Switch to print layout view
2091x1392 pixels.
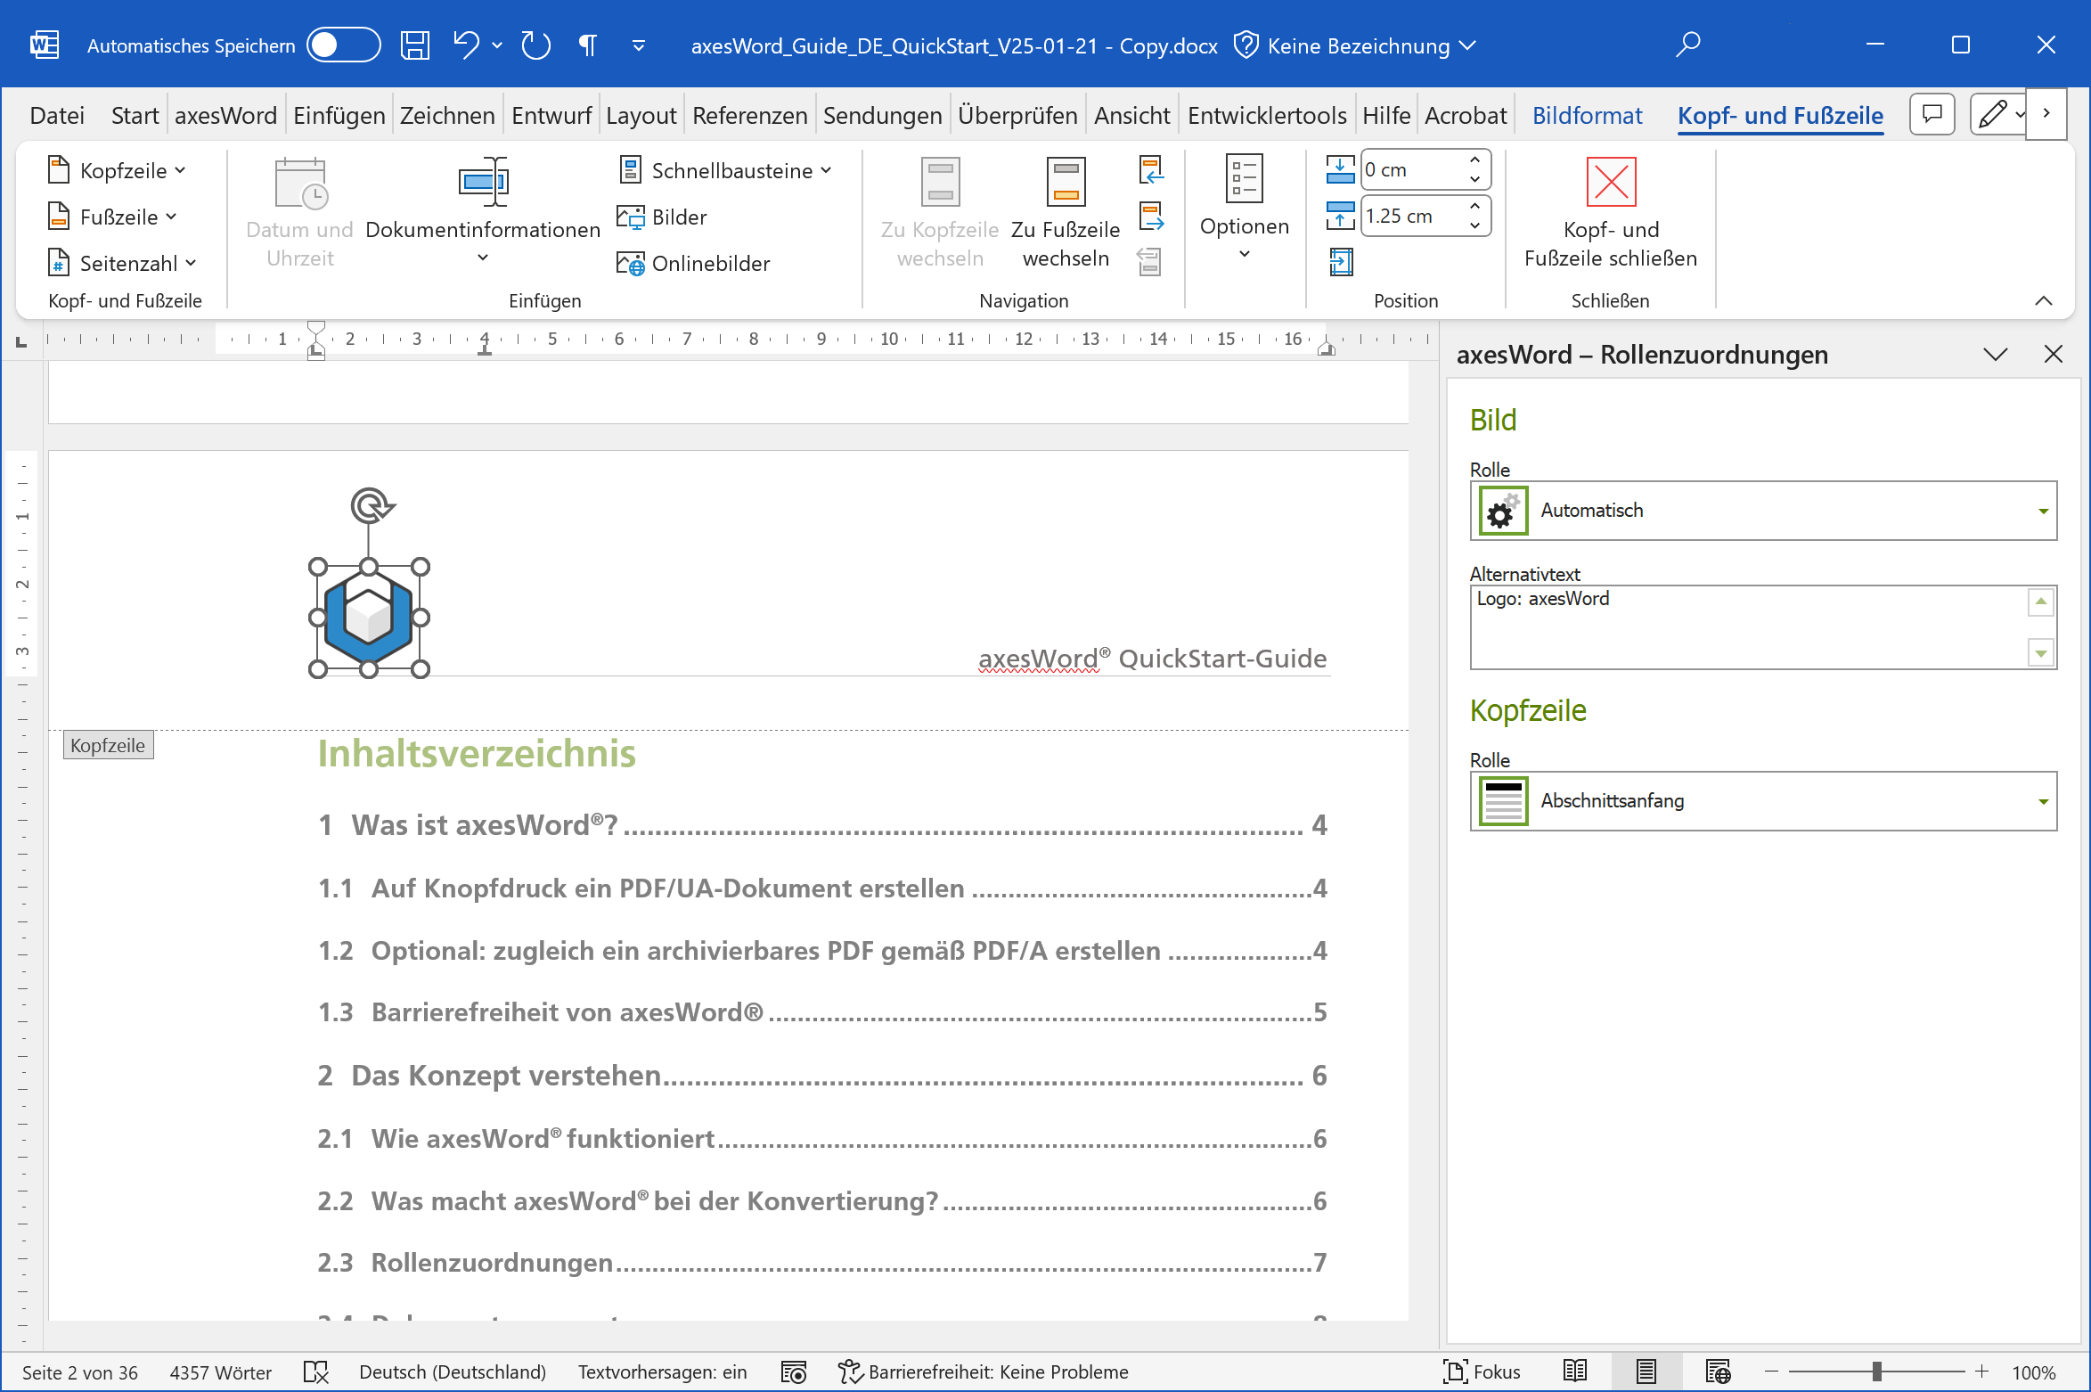tap(1646, 1372)
